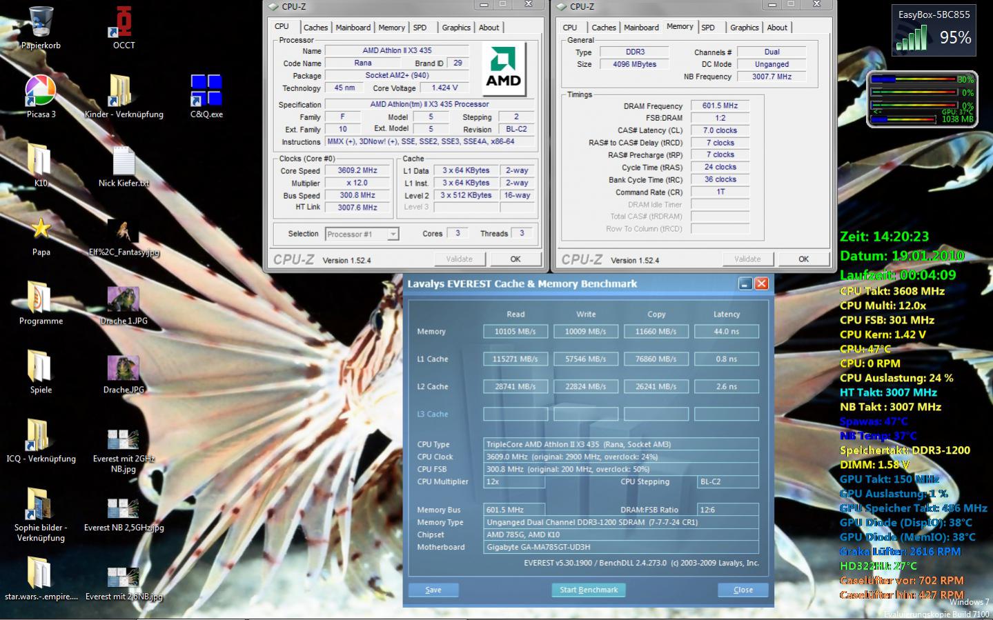Click the Core Voltage value 1.424 V
The height and width of the screenshot is (620, 993).
[x=444, y=88]
